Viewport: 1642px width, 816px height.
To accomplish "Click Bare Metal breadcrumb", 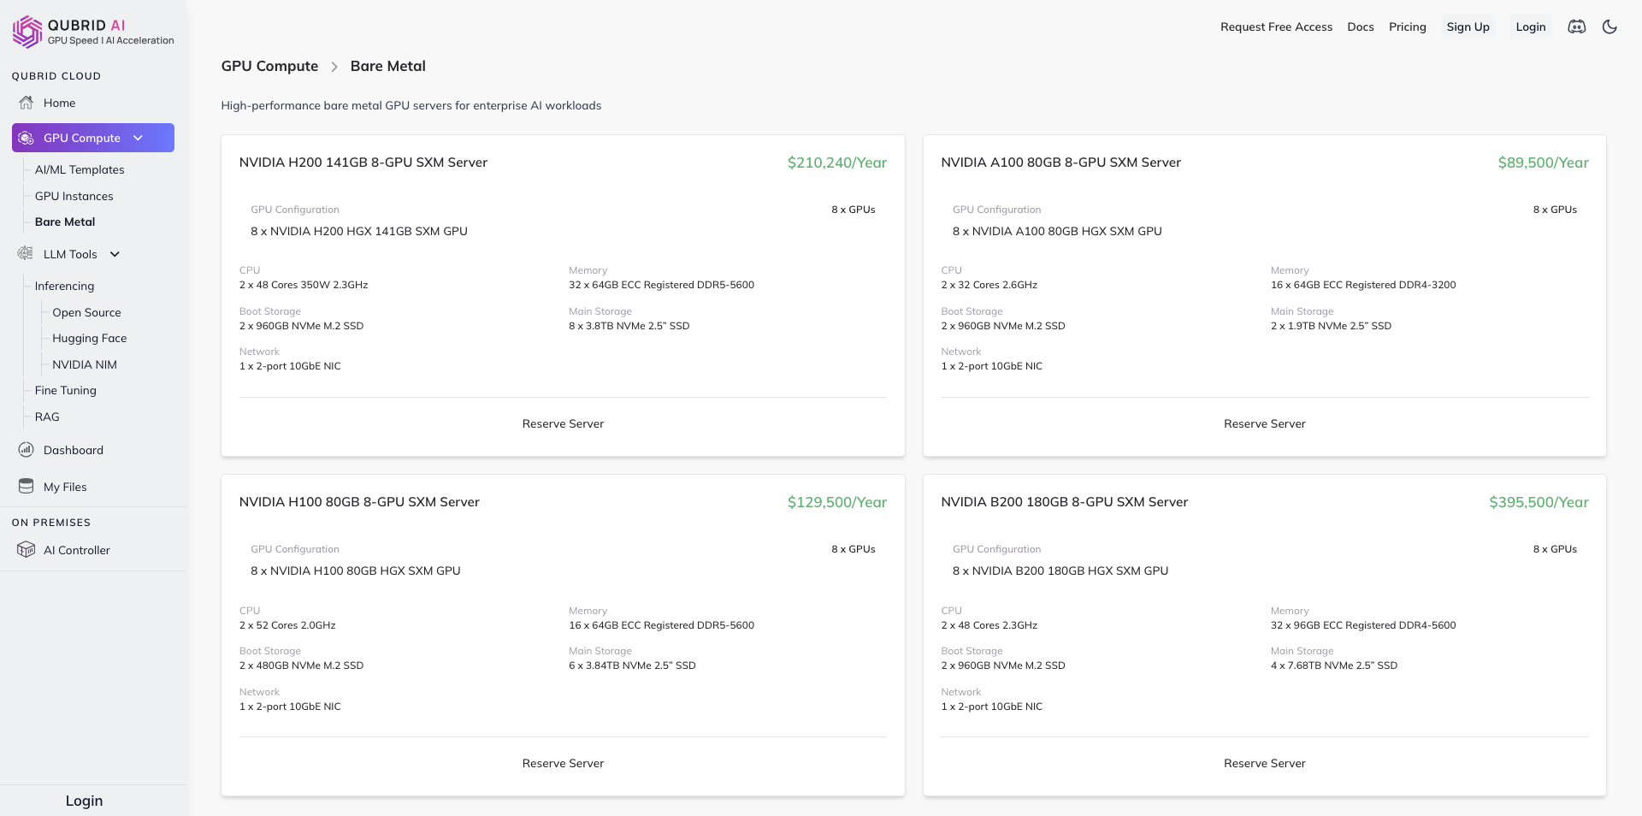I will pyautogui.click(x=388, y=66).
